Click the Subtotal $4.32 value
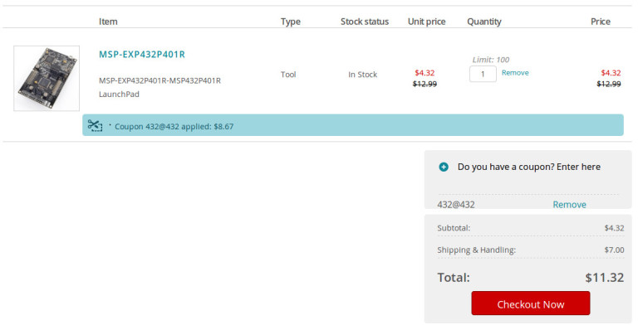 615,228
